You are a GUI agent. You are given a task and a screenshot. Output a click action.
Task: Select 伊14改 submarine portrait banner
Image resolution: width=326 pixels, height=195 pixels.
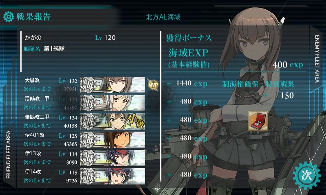112,176
